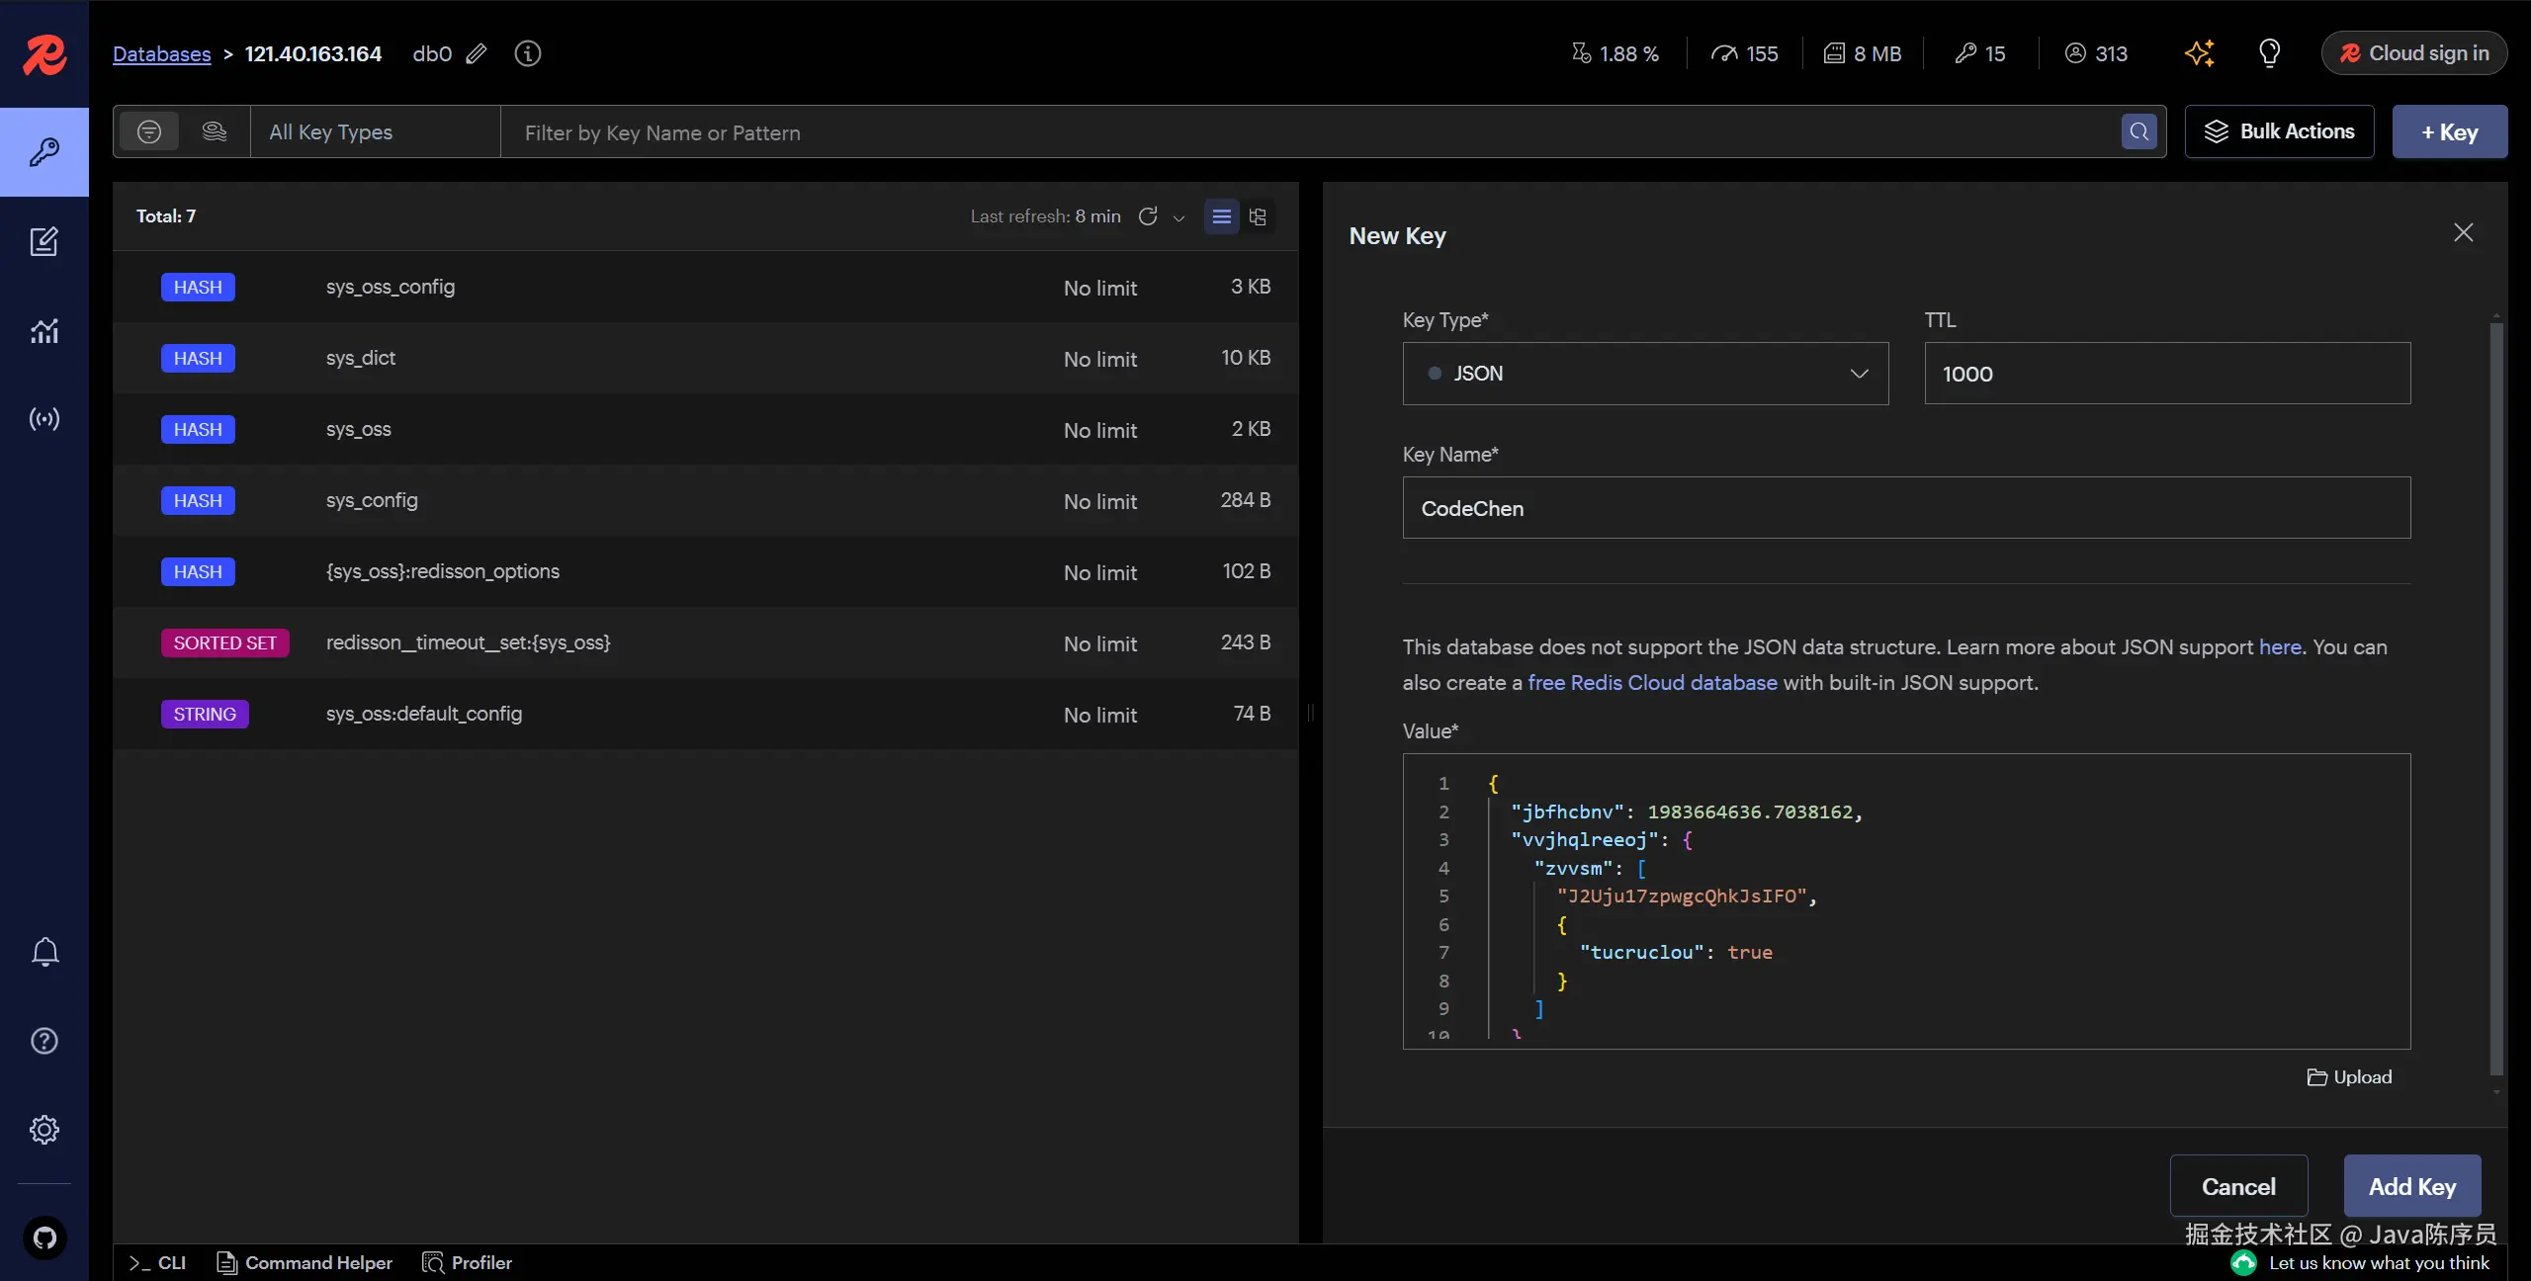The height and width of the screenshot is (1281, 2531).
Task: Expand the Key Type JSON dropdown
Action: (x=1645, y=374)
